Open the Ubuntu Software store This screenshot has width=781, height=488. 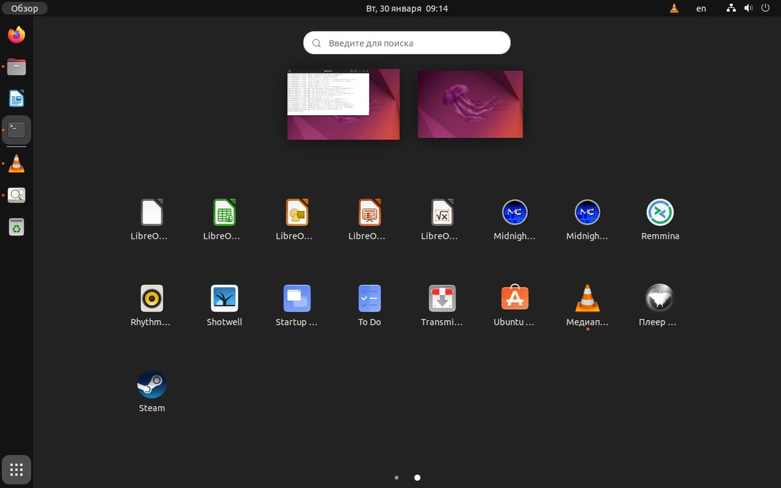coord(514,297)
